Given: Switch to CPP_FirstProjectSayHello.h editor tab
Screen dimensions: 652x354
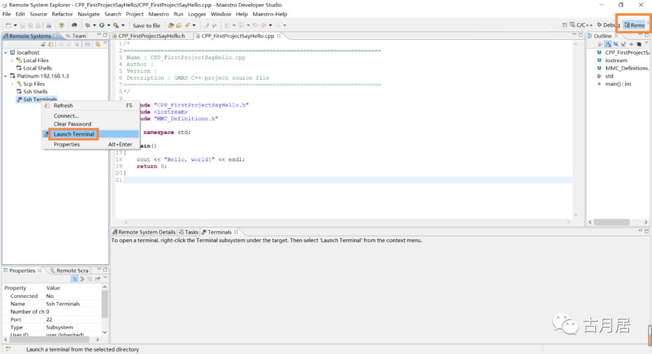Looking at the screenshot, I should pos(152,36).
